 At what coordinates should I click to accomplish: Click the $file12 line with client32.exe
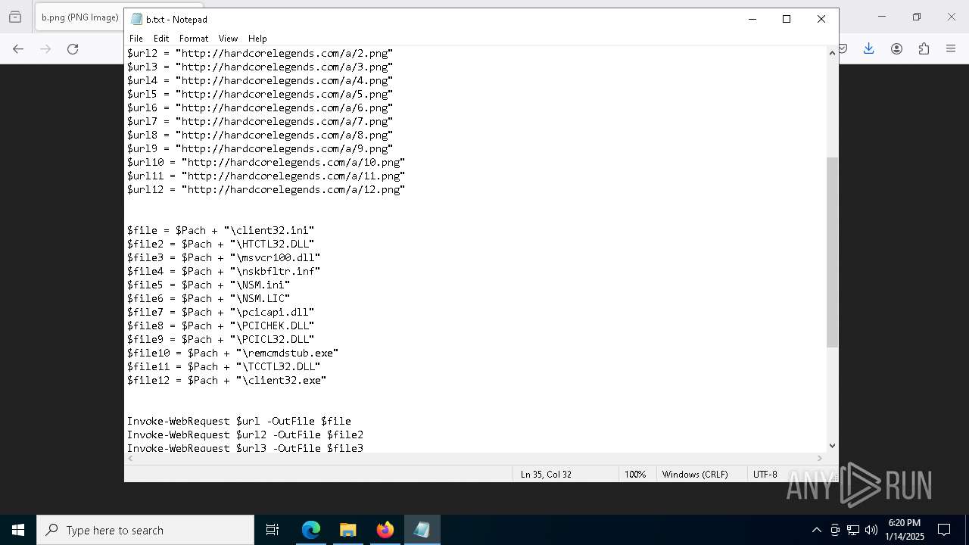[x=226, y=380]
